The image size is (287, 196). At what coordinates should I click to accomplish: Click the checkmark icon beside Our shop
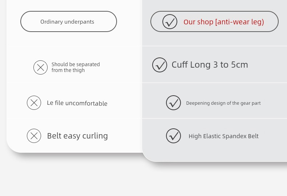[170, 21]
